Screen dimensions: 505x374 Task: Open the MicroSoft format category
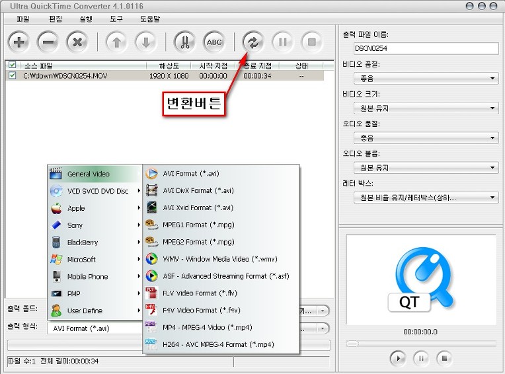95,259
